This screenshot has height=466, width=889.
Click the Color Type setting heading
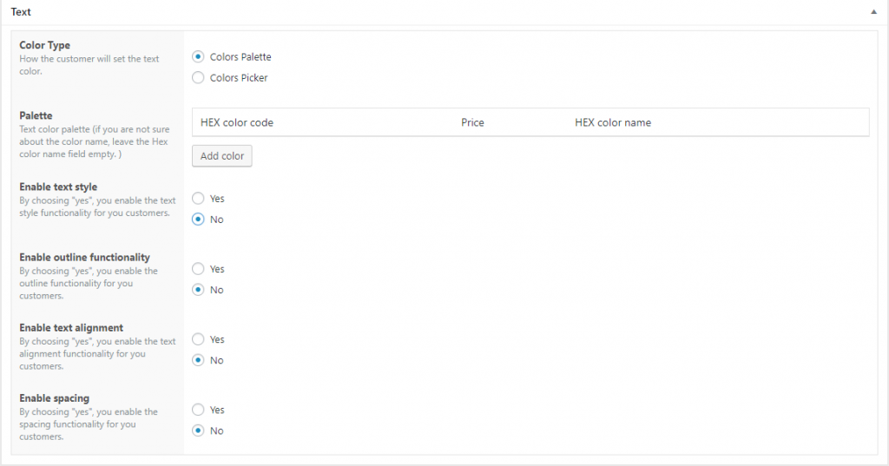pos(45,45)
